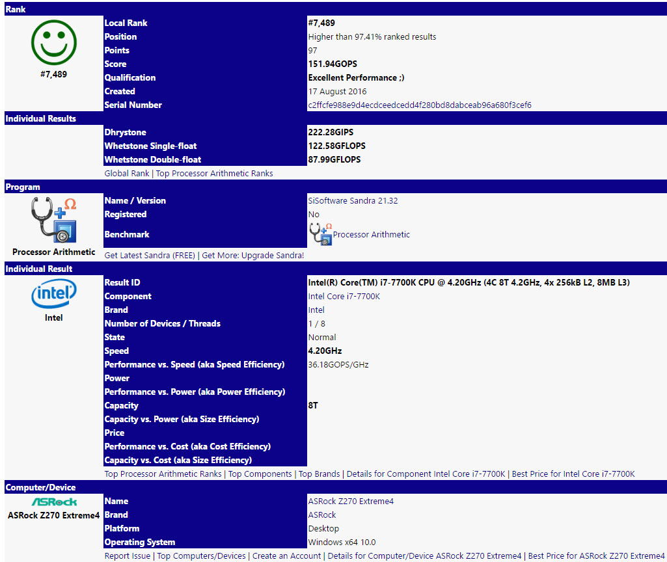The height and width of the screenshot is (562, 667).
Task: Click the capacity value 8T
Action: (x=312, y=405)
